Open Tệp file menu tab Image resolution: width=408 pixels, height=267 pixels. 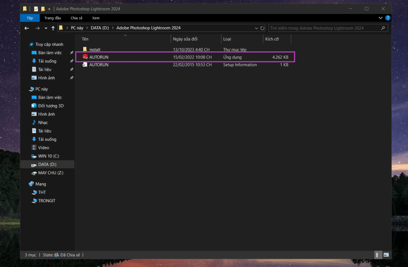(x=30, y=18)
